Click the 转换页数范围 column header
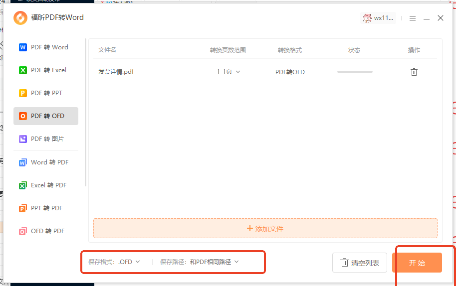The image size is (456, 286). pyautogui.click(x=228, y=50)
